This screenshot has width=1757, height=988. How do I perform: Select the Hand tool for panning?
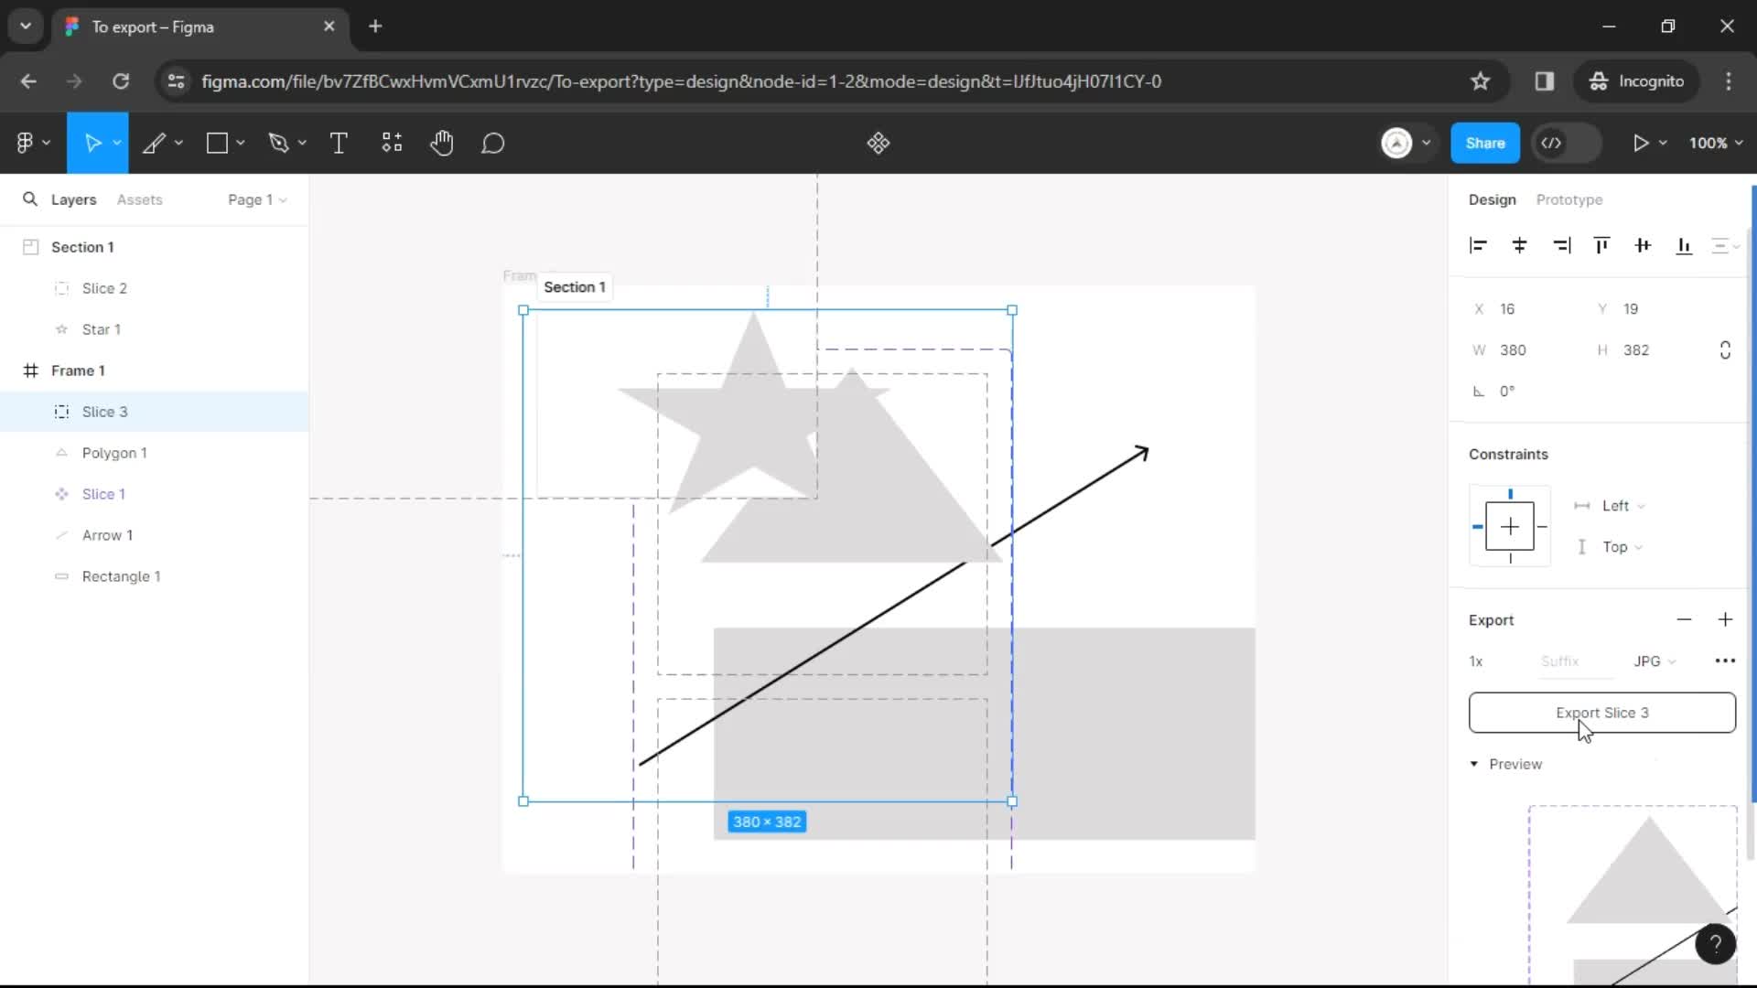click(x=440, y=144)
